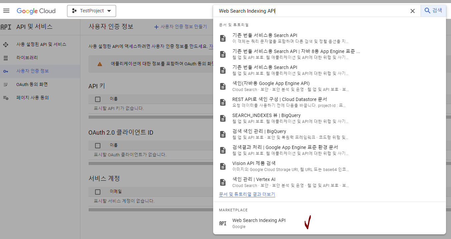Click 표시할 OAuth 클라이언트가 없습니다 text

pyautogui.click(x=130, y=155)
